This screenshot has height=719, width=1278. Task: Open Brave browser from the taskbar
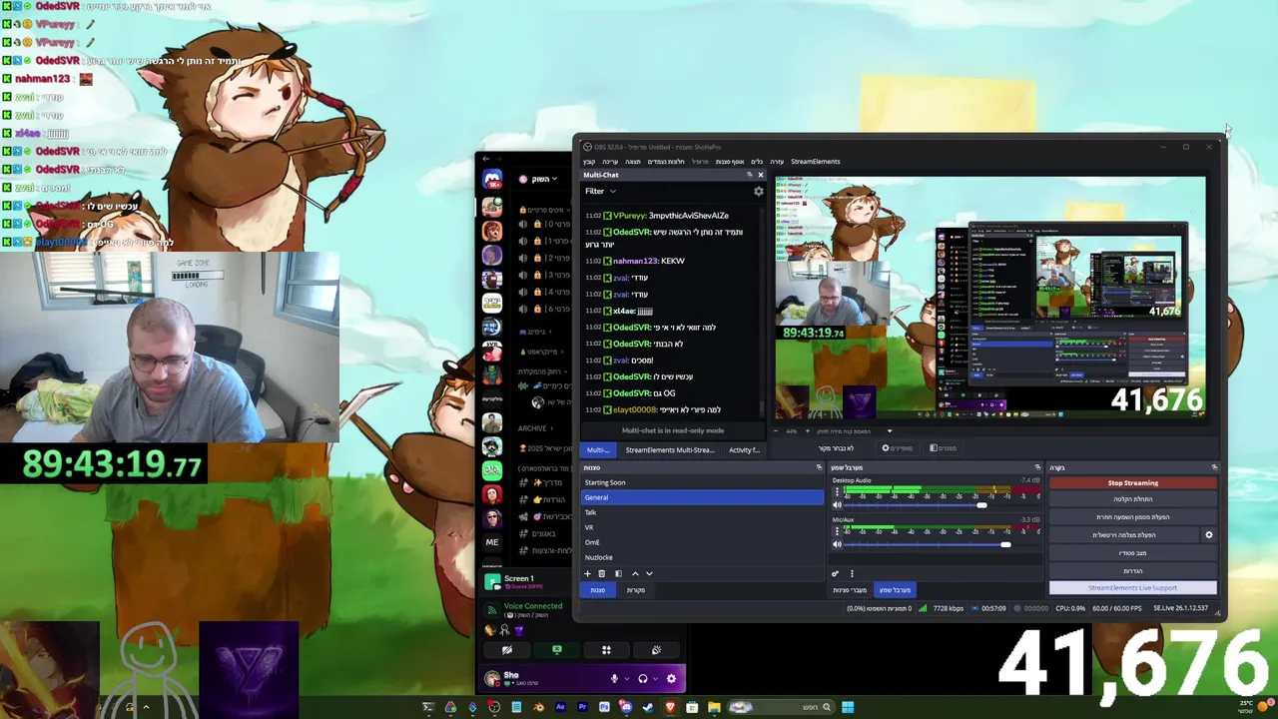pyautogui.click(x=670, y=707)
